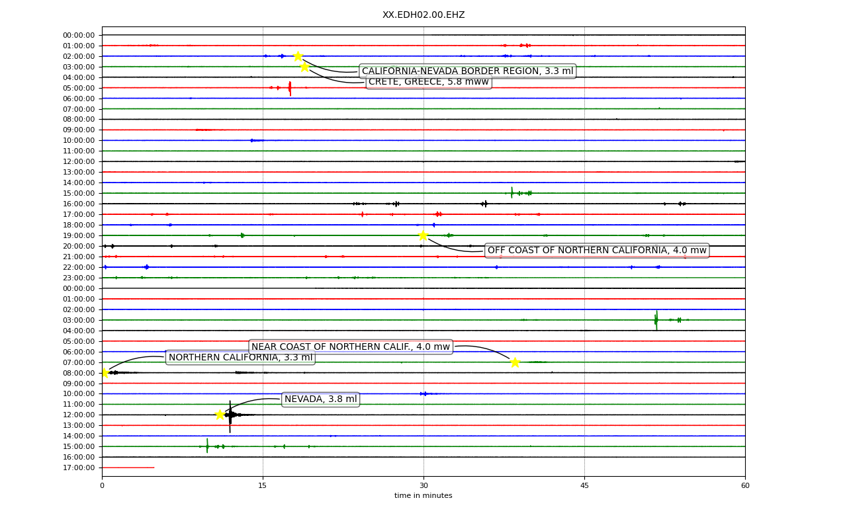Click the Northern California 3.3 ml star marker

pyautogui.click(x=105, y=373)
